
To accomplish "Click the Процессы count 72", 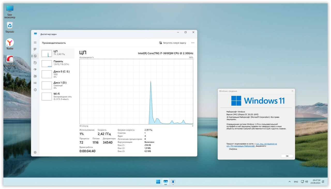I will pos(81,143).
